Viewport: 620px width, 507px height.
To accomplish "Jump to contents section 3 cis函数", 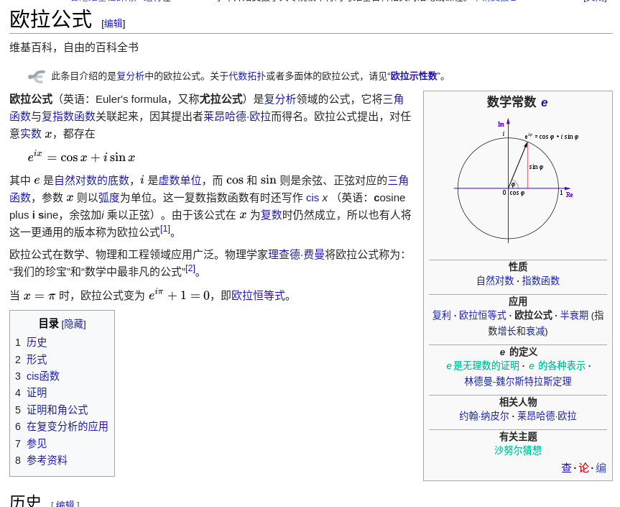I will coord(43,376).
